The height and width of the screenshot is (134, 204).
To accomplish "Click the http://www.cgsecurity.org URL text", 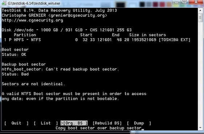I will (32, 20).
